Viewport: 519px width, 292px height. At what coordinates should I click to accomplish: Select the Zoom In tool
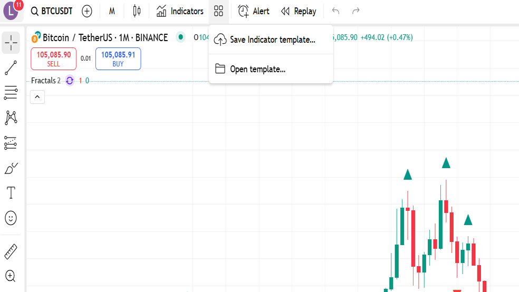point(11,276)
